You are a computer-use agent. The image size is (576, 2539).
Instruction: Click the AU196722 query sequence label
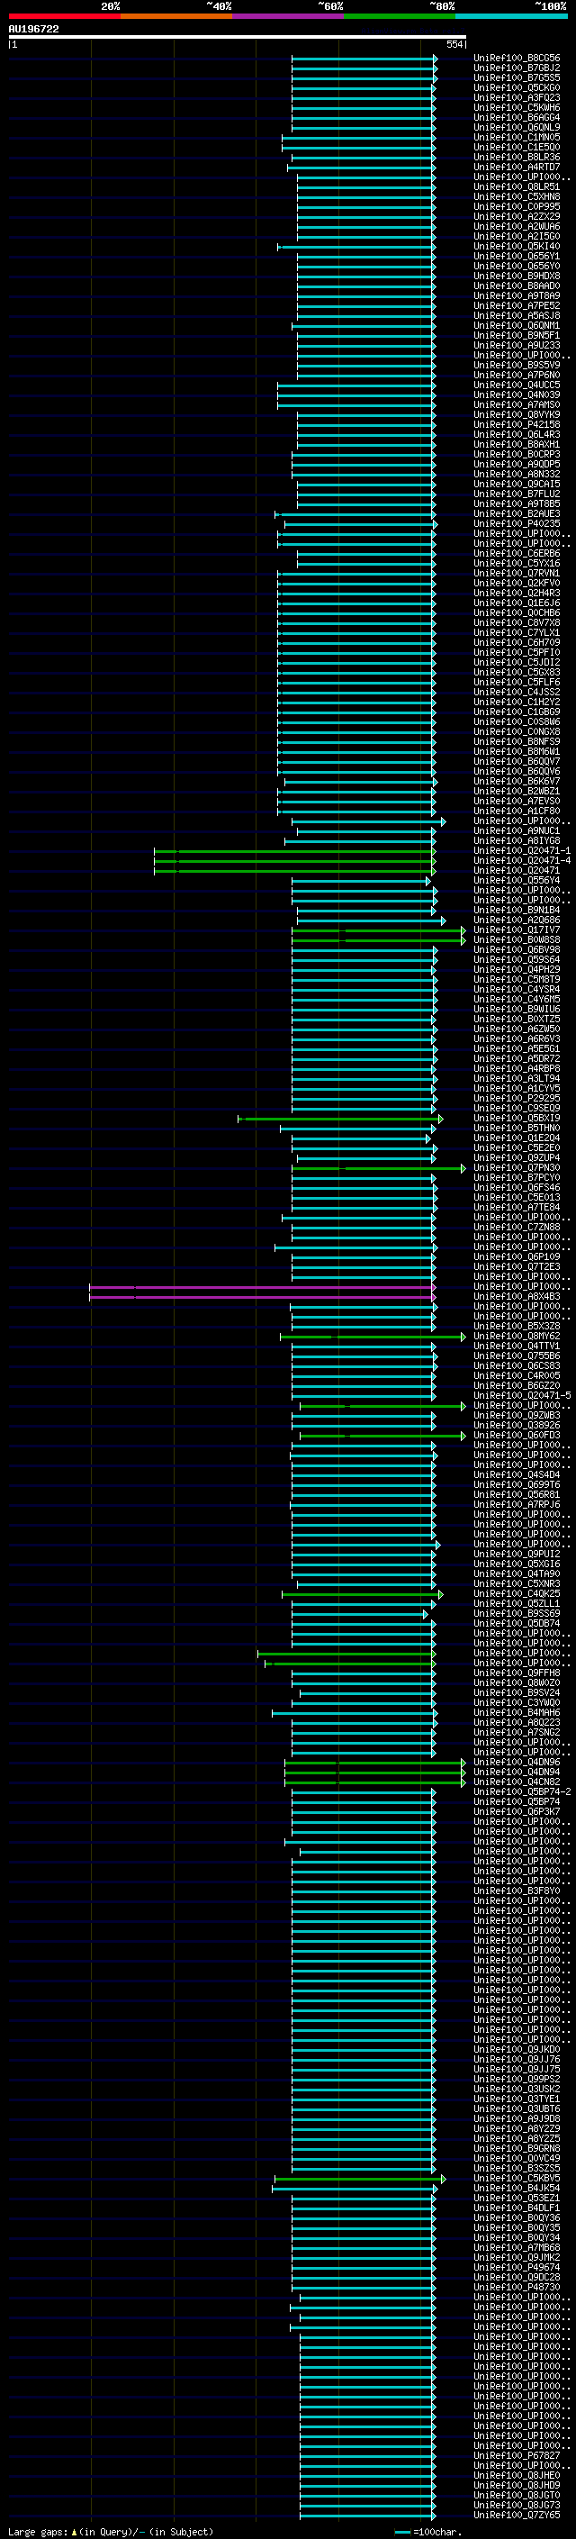tap(33, 29)
